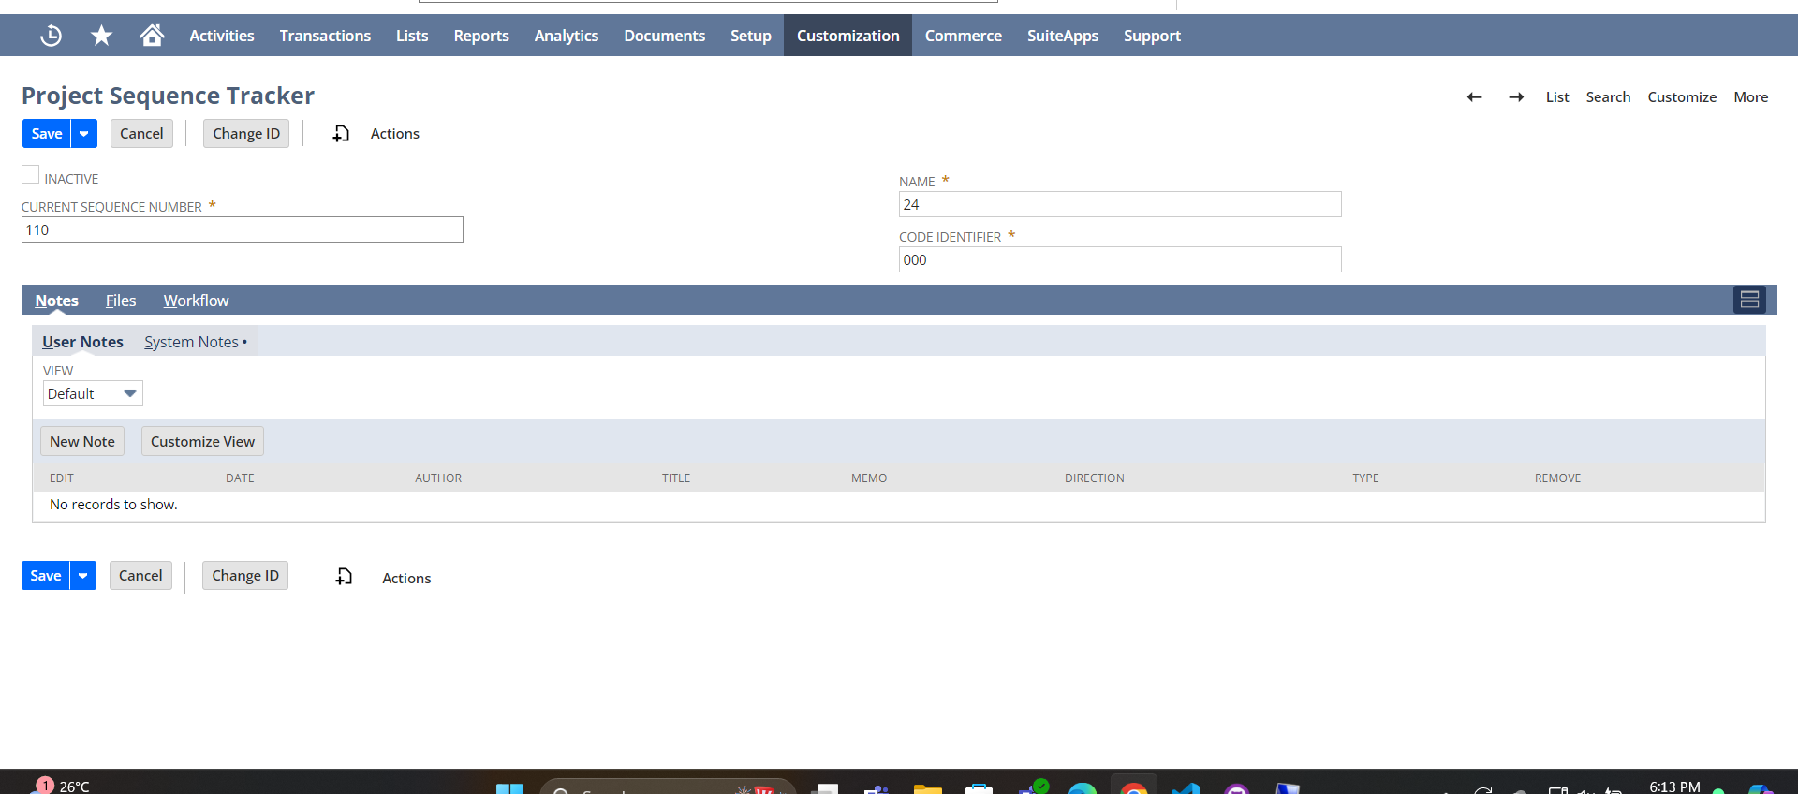Click the Current Sequence Number field

(243, 230)
